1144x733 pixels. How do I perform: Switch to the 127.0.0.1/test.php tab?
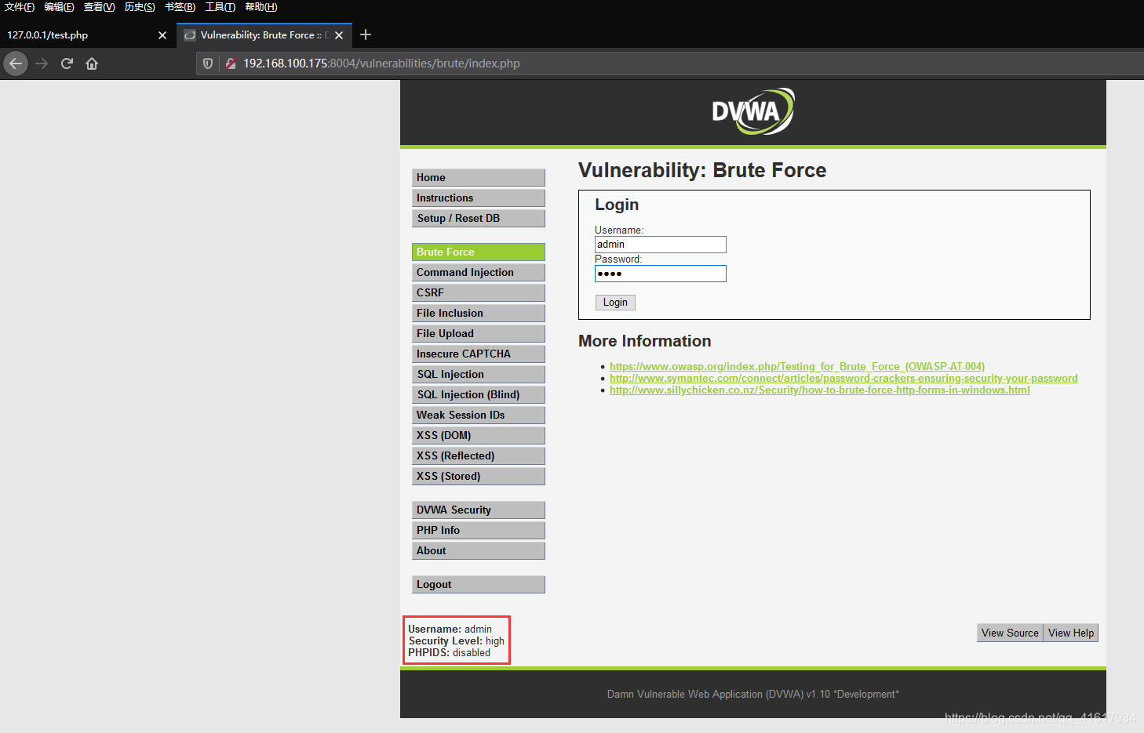[87, 35]
